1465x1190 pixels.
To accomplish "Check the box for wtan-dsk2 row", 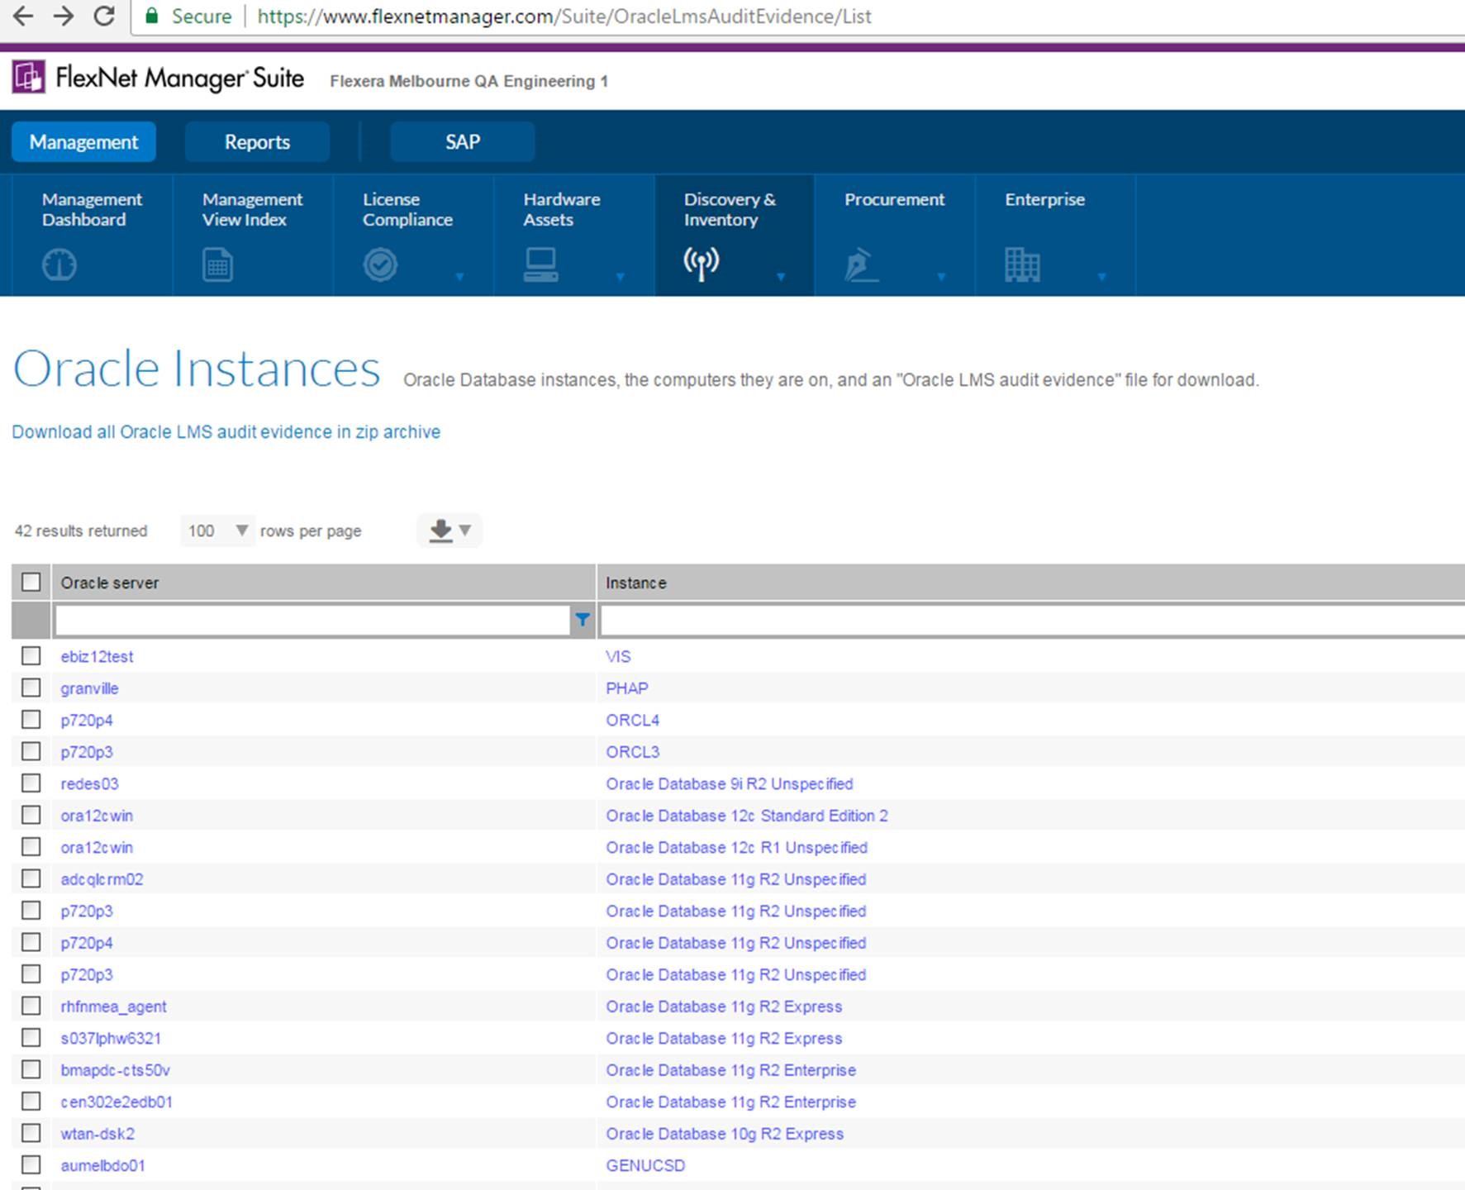I will [31, 1133].
